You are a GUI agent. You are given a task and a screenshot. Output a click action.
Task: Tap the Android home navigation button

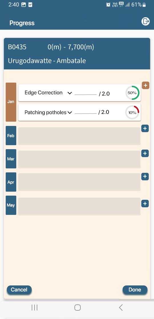[78, 308]
